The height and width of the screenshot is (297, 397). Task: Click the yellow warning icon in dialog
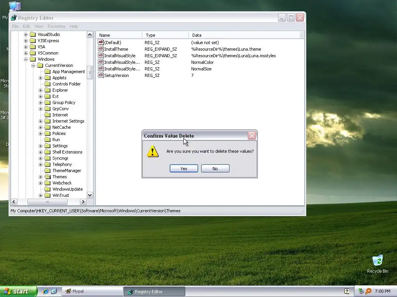pos(153,151)
